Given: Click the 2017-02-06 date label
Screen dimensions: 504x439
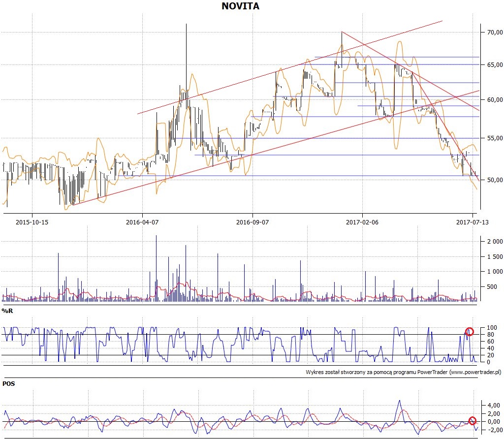Looking at the screenshot, I should [x=362, y=222].
